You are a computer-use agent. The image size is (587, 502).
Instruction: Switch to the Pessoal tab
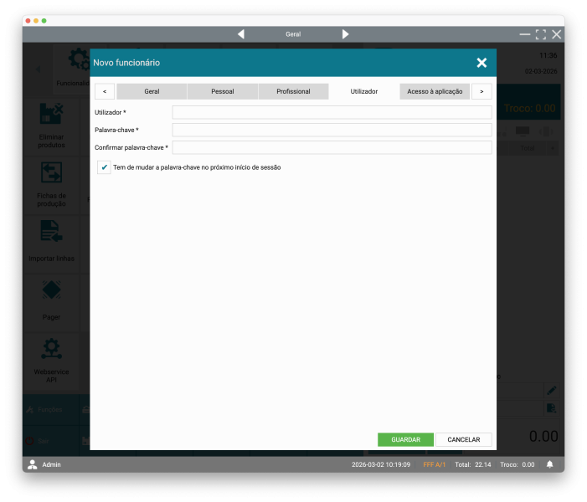tap(222, 91)
